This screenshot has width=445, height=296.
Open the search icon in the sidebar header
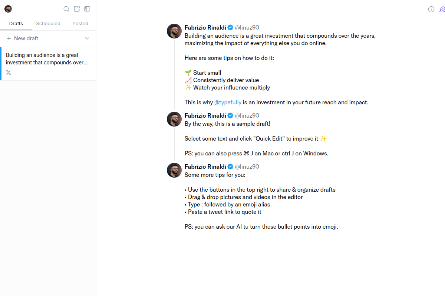tap(66, 9)
